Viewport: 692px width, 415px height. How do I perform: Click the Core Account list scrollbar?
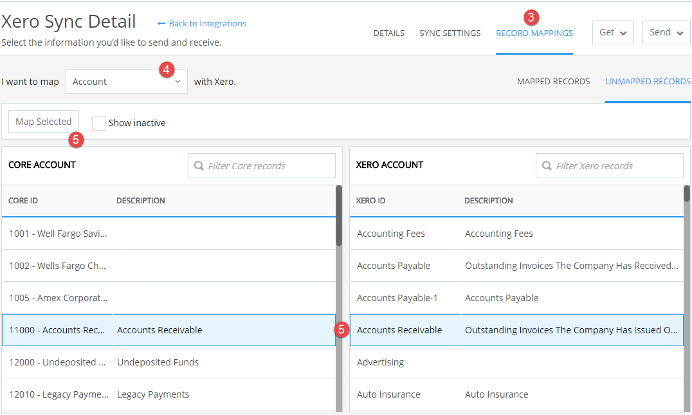(x=339, y=216)
